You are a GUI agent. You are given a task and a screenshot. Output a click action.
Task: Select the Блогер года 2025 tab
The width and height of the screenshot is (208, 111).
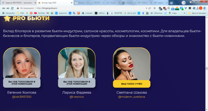click(x=55, y=3)
